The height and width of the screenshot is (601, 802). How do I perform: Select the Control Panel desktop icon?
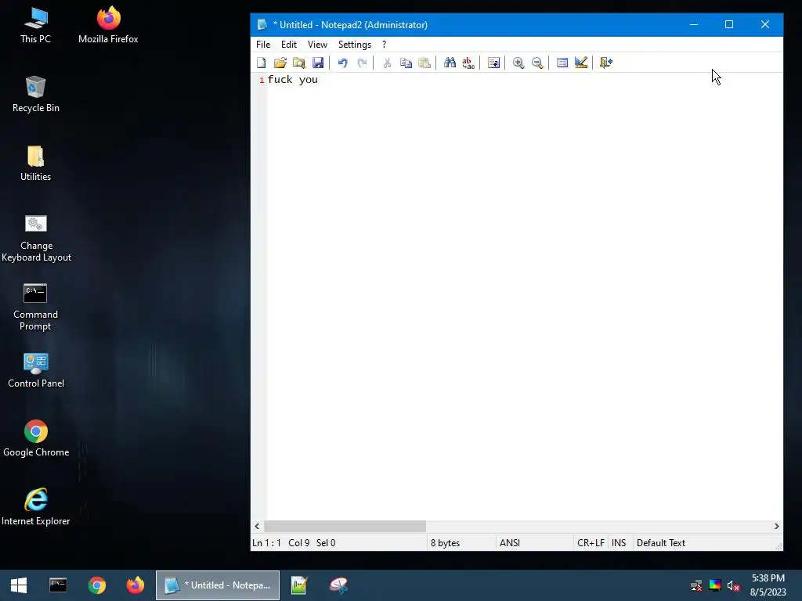pyautogui.click(x=36, y=370)
